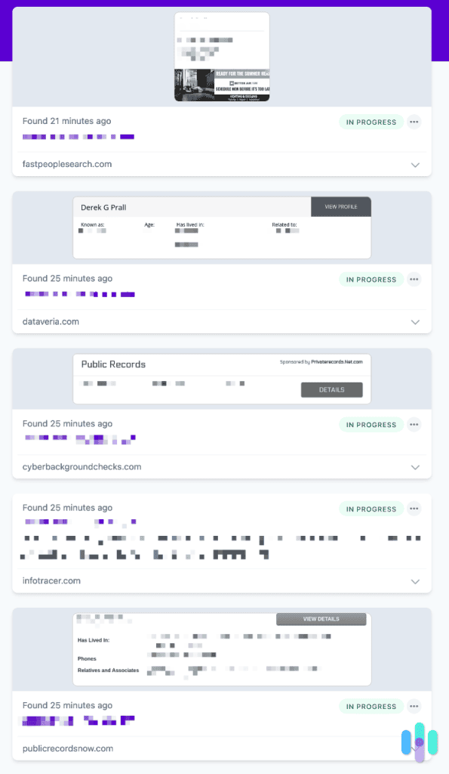449x774 pixels.
Task: Click VIEW PROFILE on the Derek G Prall record
Action: pyautogui.click(x=340, y=206)
